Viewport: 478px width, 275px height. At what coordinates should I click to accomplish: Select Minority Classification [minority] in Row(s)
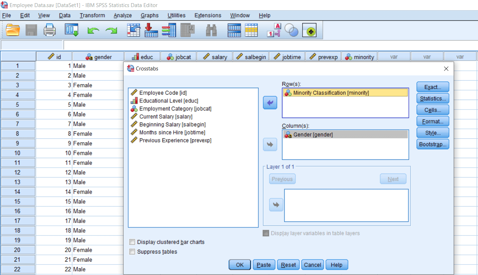pos(345,93)
